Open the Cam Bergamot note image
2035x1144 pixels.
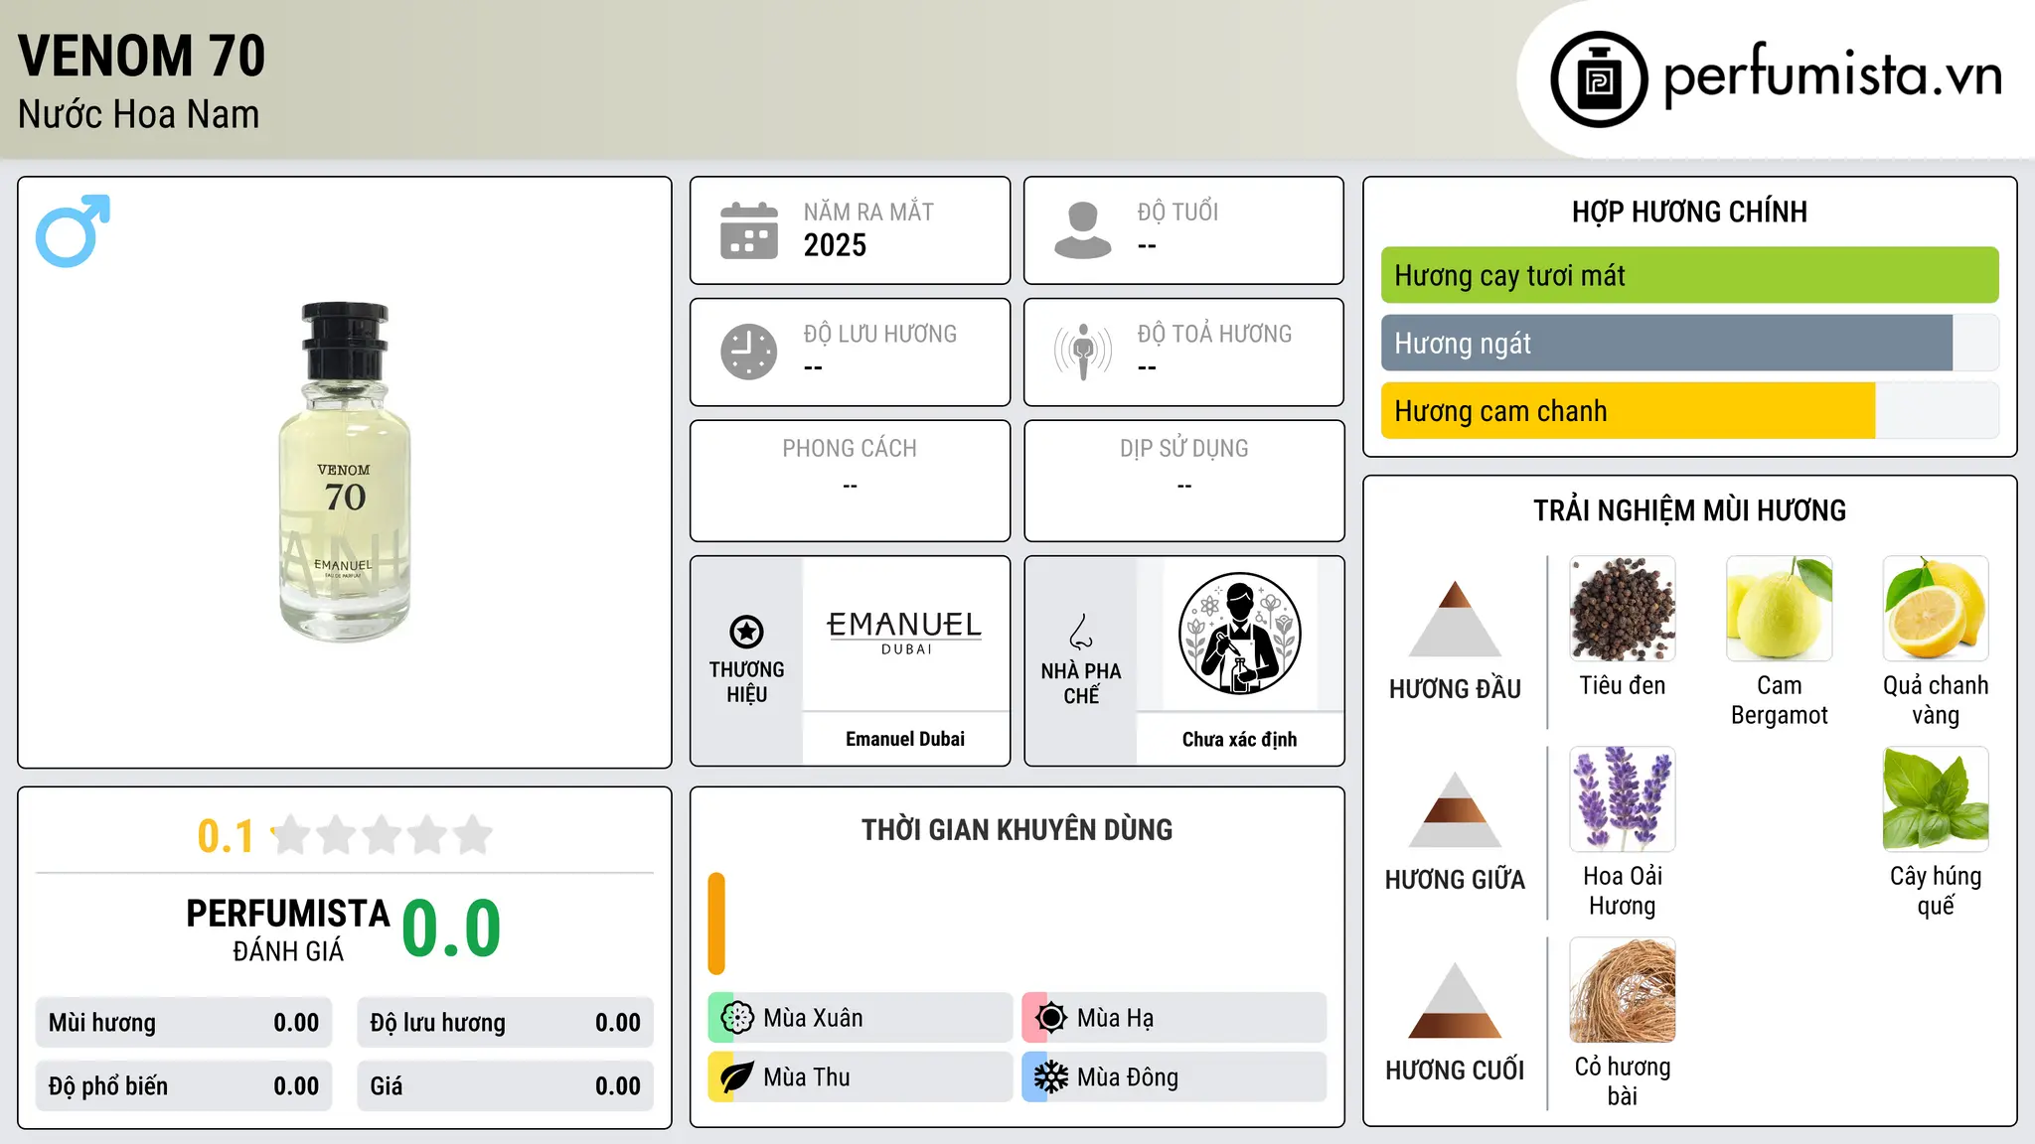[1779, 609]
